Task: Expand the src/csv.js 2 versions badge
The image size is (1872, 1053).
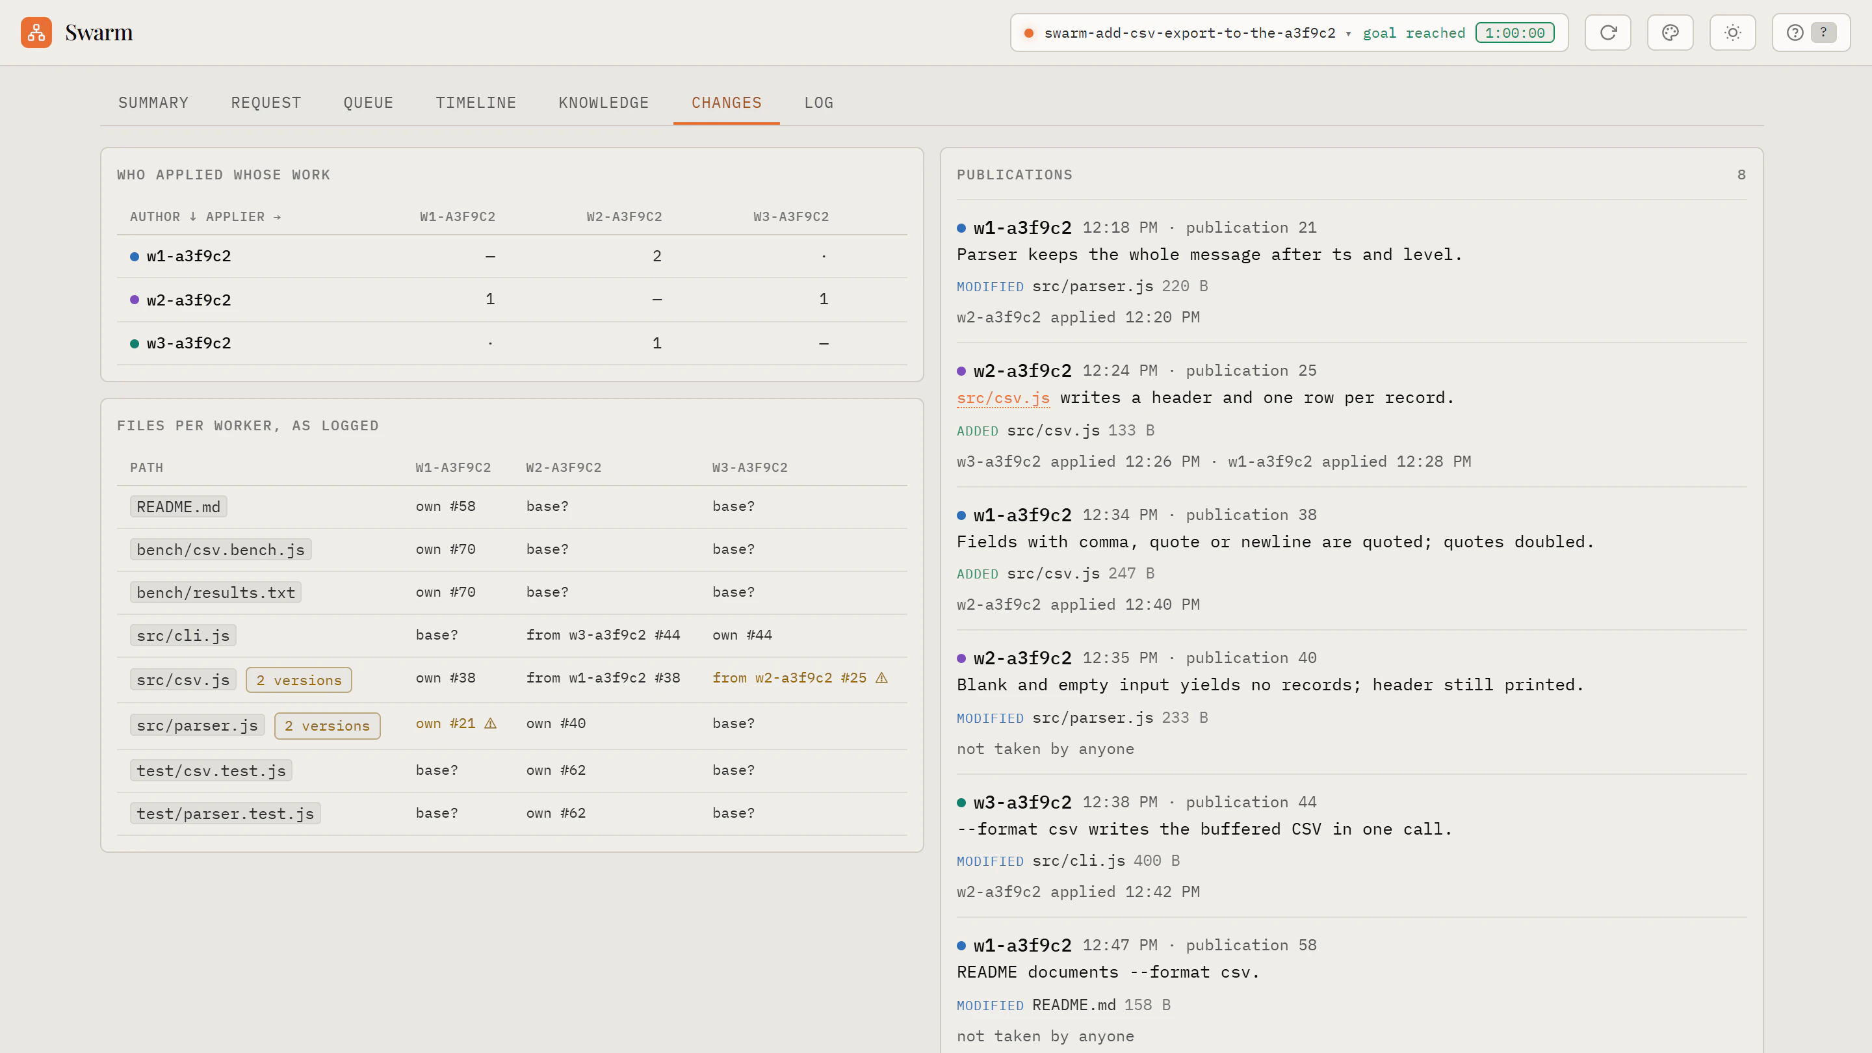Action: 299,680
